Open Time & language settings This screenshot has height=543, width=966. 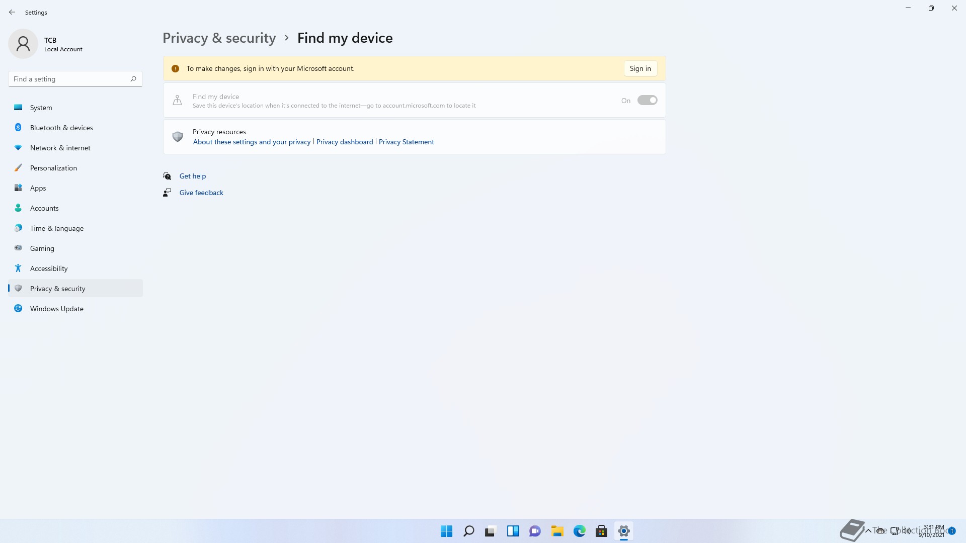click(x=75, y=228)
